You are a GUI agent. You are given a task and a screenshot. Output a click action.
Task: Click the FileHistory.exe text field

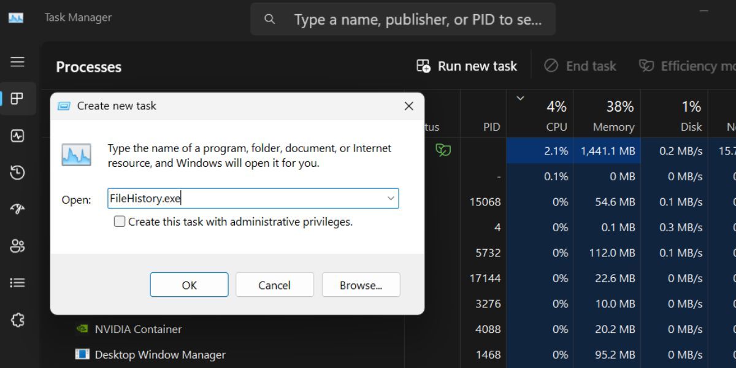(245, 199)
